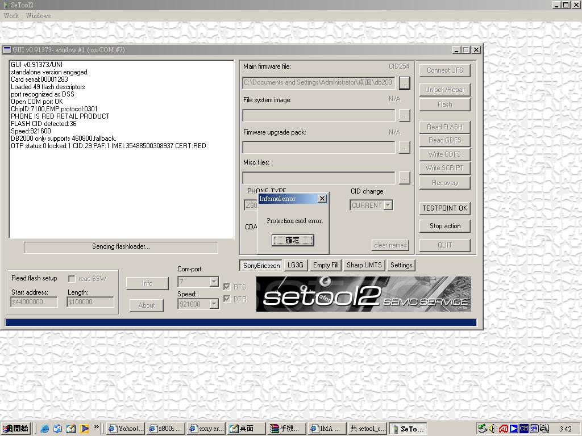Screen dimensions: 582x436
Task: Click the Start address input field
Action: click(x=34, y=303)
